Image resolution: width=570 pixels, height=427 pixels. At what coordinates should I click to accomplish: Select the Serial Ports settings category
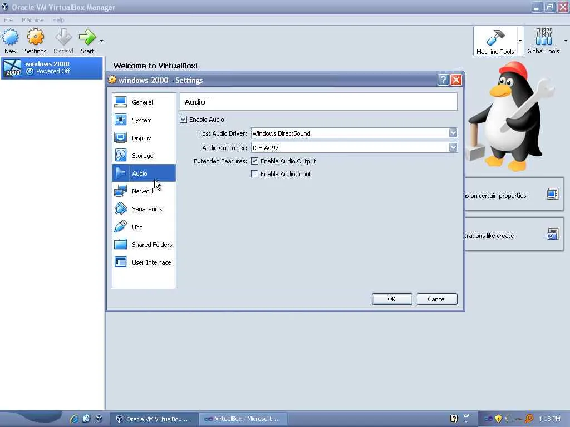click(144, 209)
